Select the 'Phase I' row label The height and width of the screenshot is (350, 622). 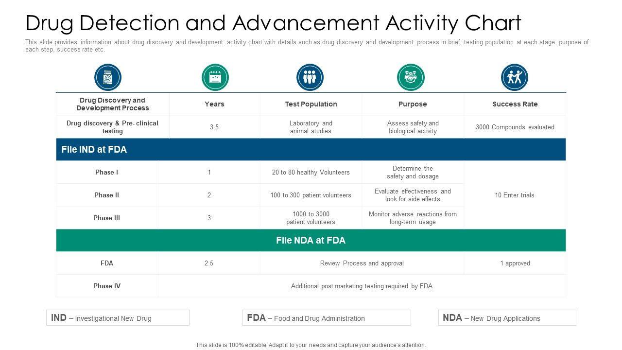107,172
